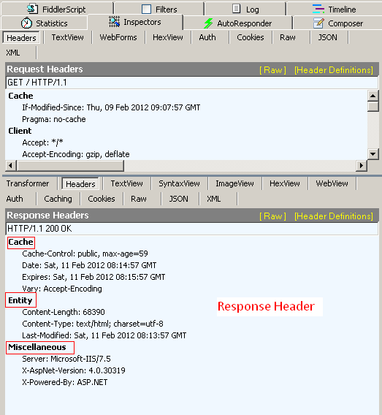Image resolution: width=382 pixels, height=415 pixels.
Task: Toggle the Filters checkbox
Action: [x=146, y=9]
